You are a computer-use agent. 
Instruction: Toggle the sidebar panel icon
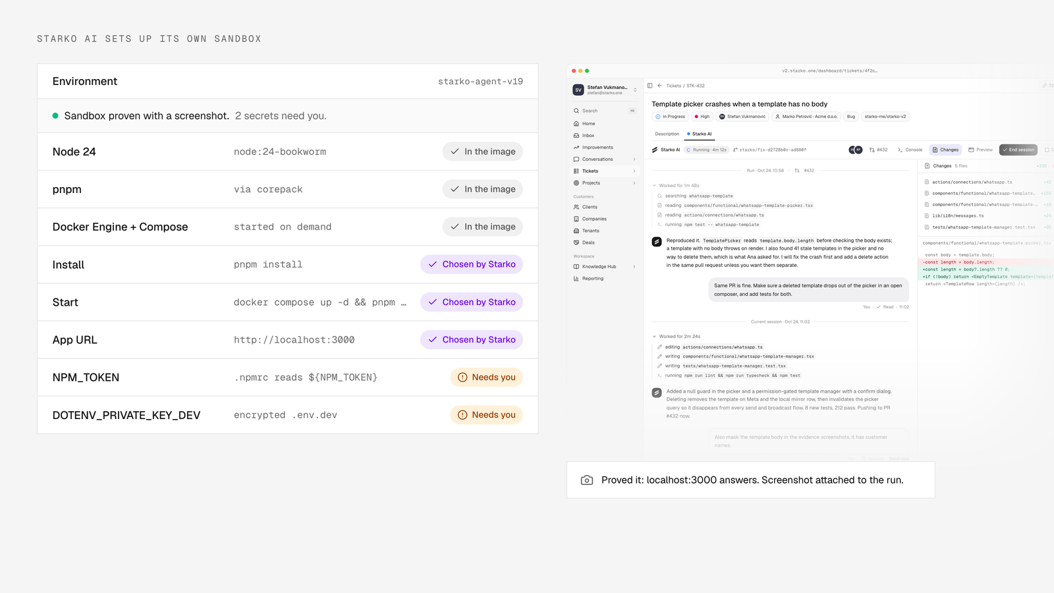[650, 86]
